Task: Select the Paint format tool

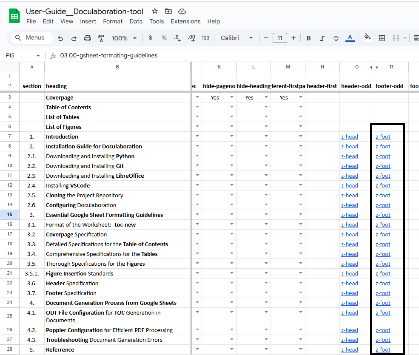Action: [x=101, y=38]
